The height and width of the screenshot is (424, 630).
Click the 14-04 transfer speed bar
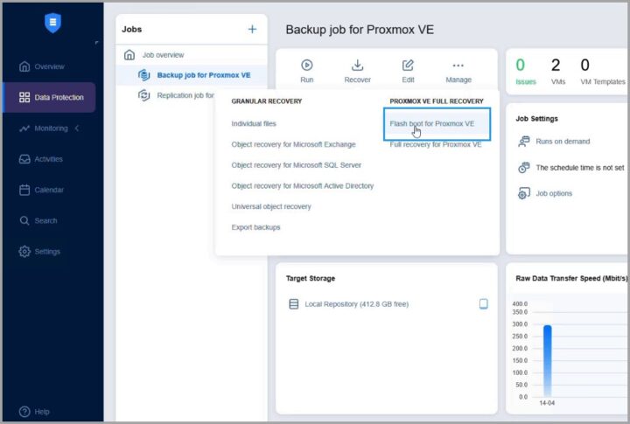548,359
